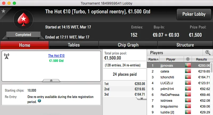Viewport: 213px width, 115px height.
Task: Switch to the Tables tab
Action: click(x=74, y=45)
